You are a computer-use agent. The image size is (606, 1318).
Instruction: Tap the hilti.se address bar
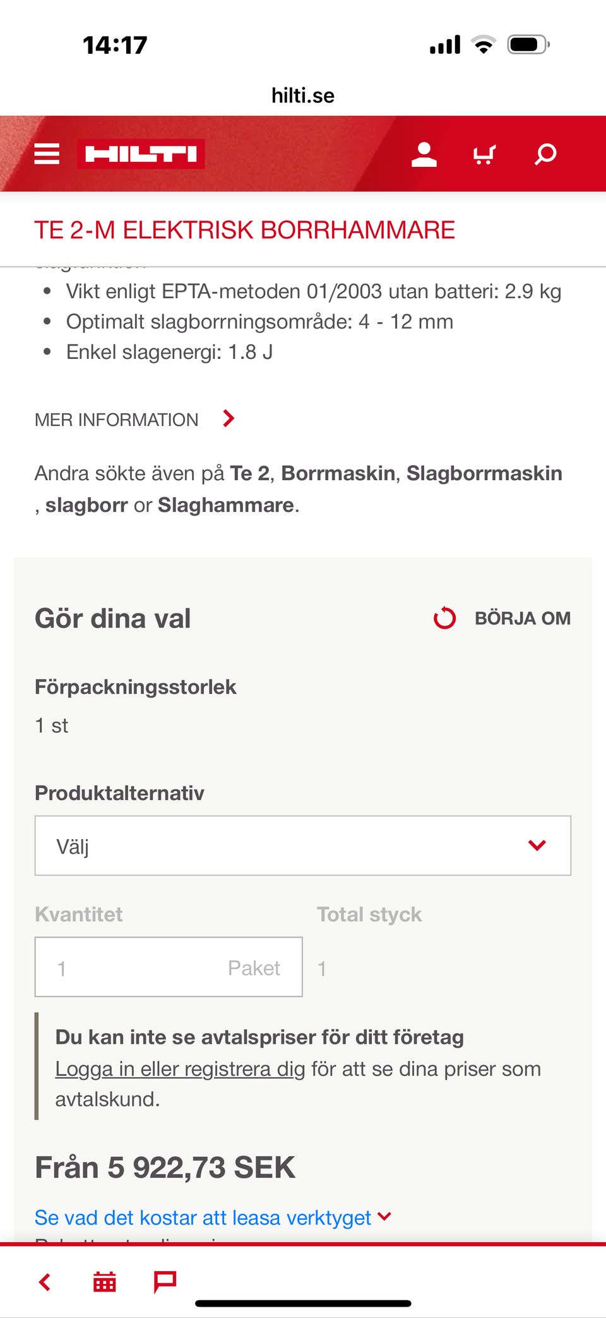pyautogui.click(x=303, y=95)
